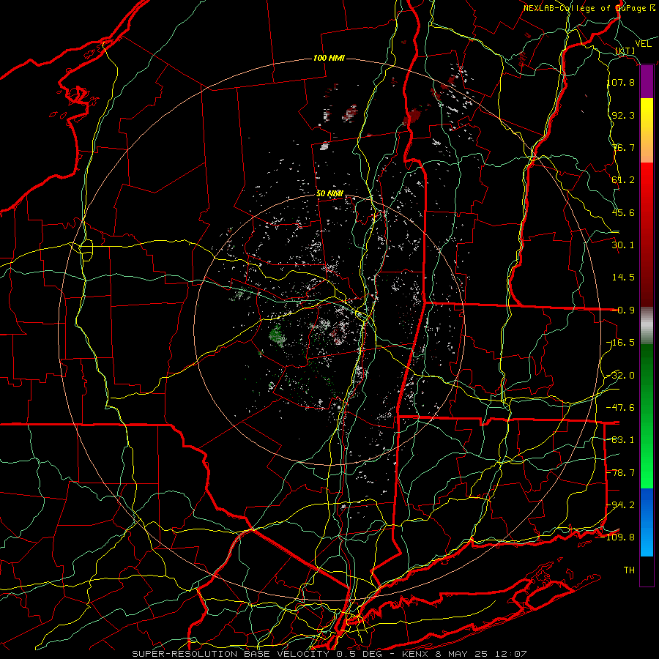Click the -78.7 velocity scale value
The width and height of the screenshot is (659, 659).
click(621, 473)
